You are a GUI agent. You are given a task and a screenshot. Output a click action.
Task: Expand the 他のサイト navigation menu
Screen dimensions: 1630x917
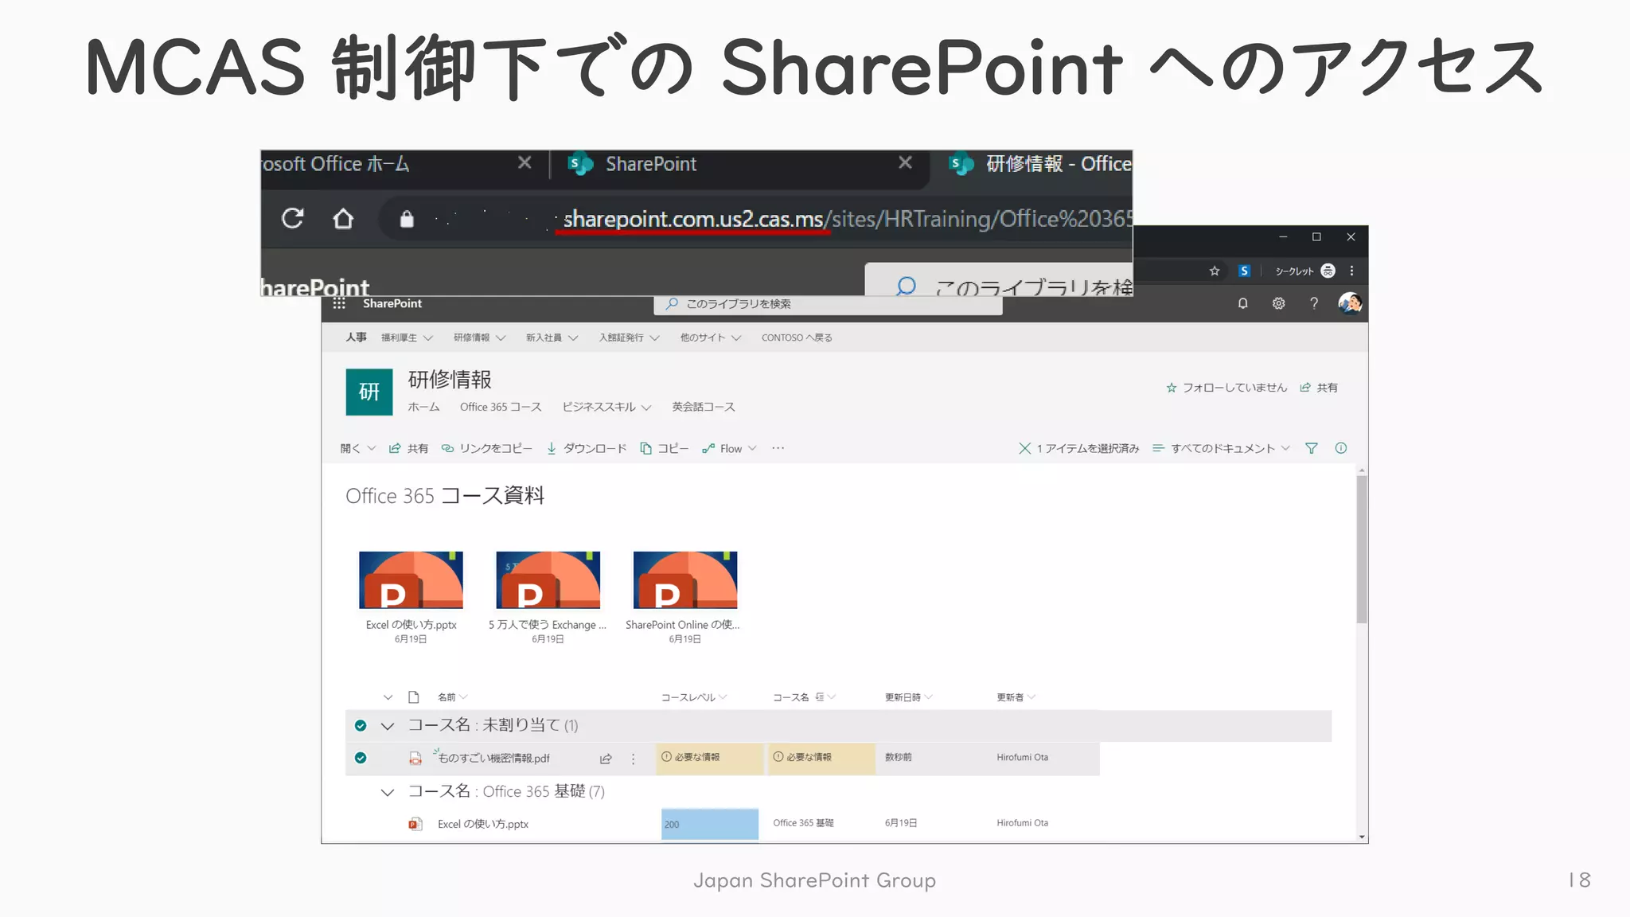(711, 338)
